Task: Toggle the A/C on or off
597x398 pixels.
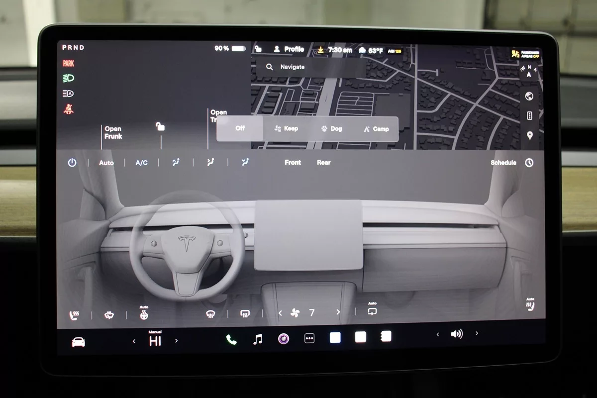Action: pyautogui.click(x=141, y=163)
